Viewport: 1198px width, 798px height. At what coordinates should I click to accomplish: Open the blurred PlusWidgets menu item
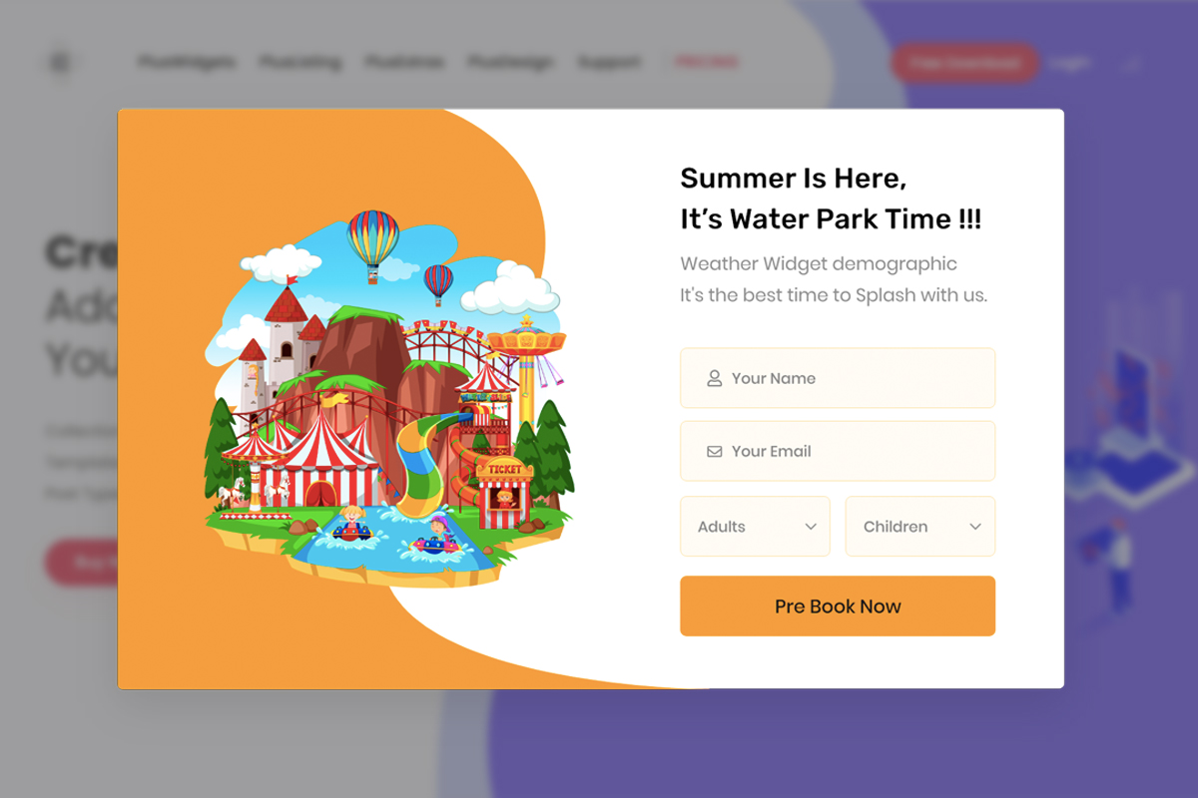click(x=188, y=62)
